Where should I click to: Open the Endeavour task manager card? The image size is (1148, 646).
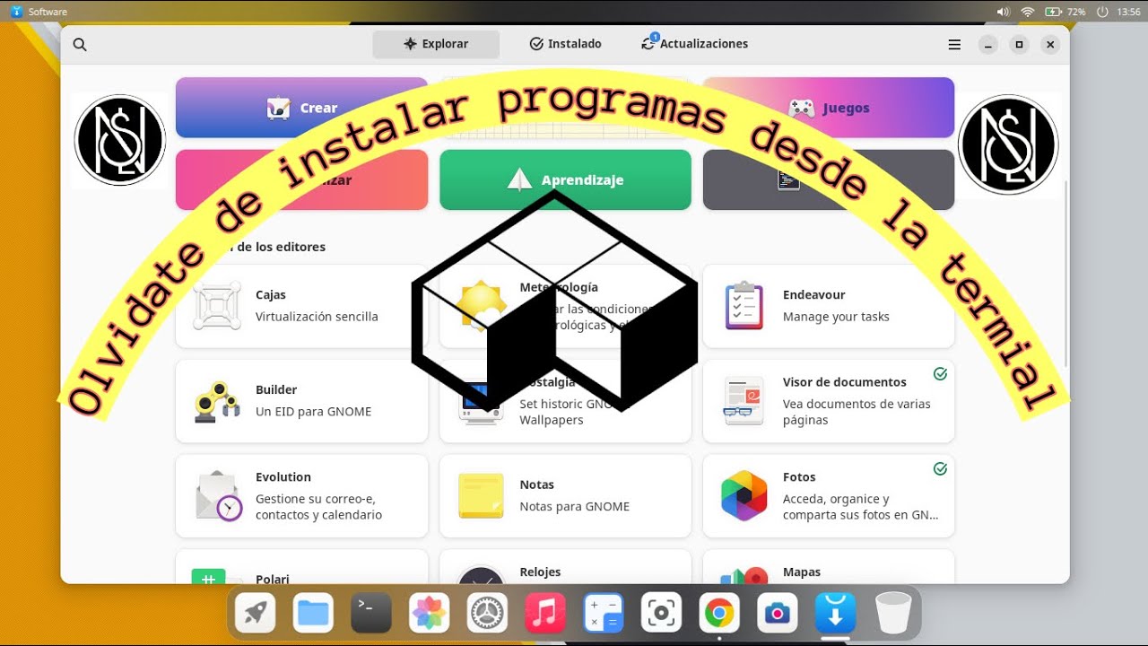829,306
